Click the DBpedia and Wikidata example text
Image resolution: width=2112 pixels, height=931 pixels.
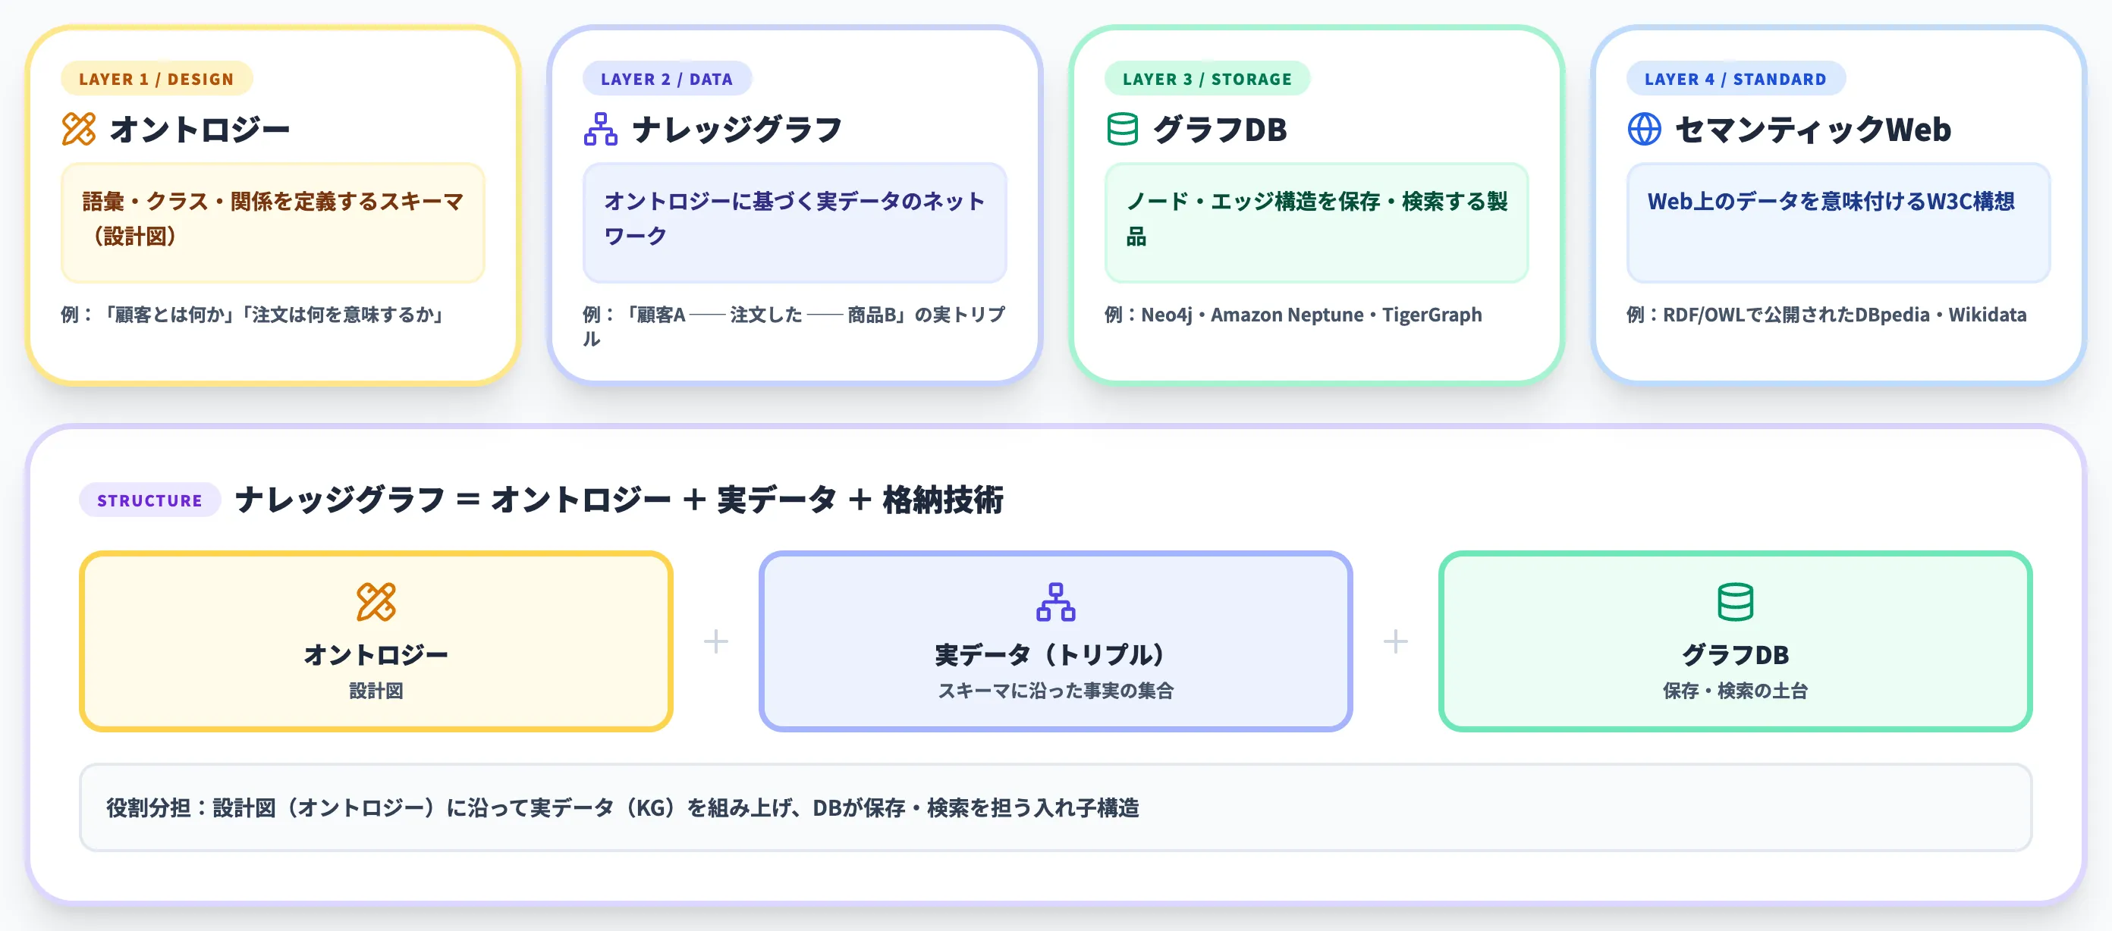point(1826,315)
